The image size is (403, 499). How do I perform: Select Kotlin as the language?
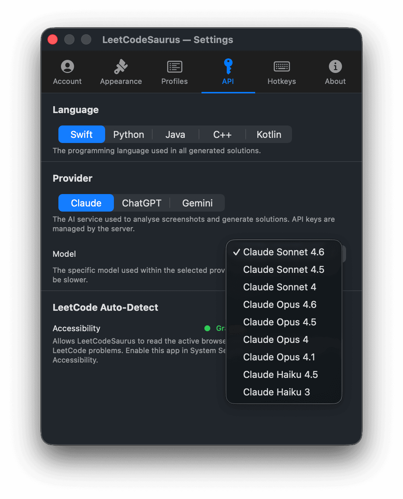click(269, 134)
